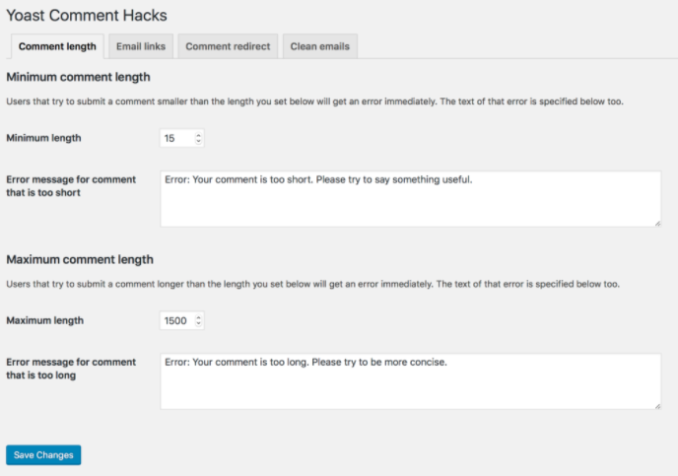
Task: Increase Minimum length with the up arrow
Action: pos(199,136)
